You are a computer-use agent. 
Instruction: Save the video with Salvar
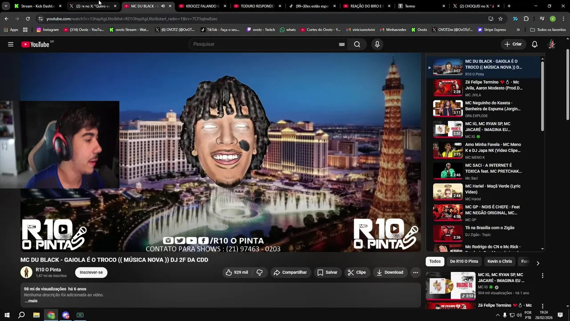click(327, 272)
